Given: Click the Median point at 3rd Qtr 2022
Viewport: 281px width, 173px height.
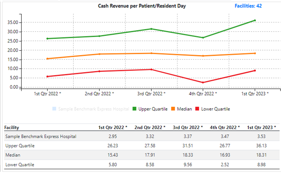Looking at the screenshot, I should point(151,53).
